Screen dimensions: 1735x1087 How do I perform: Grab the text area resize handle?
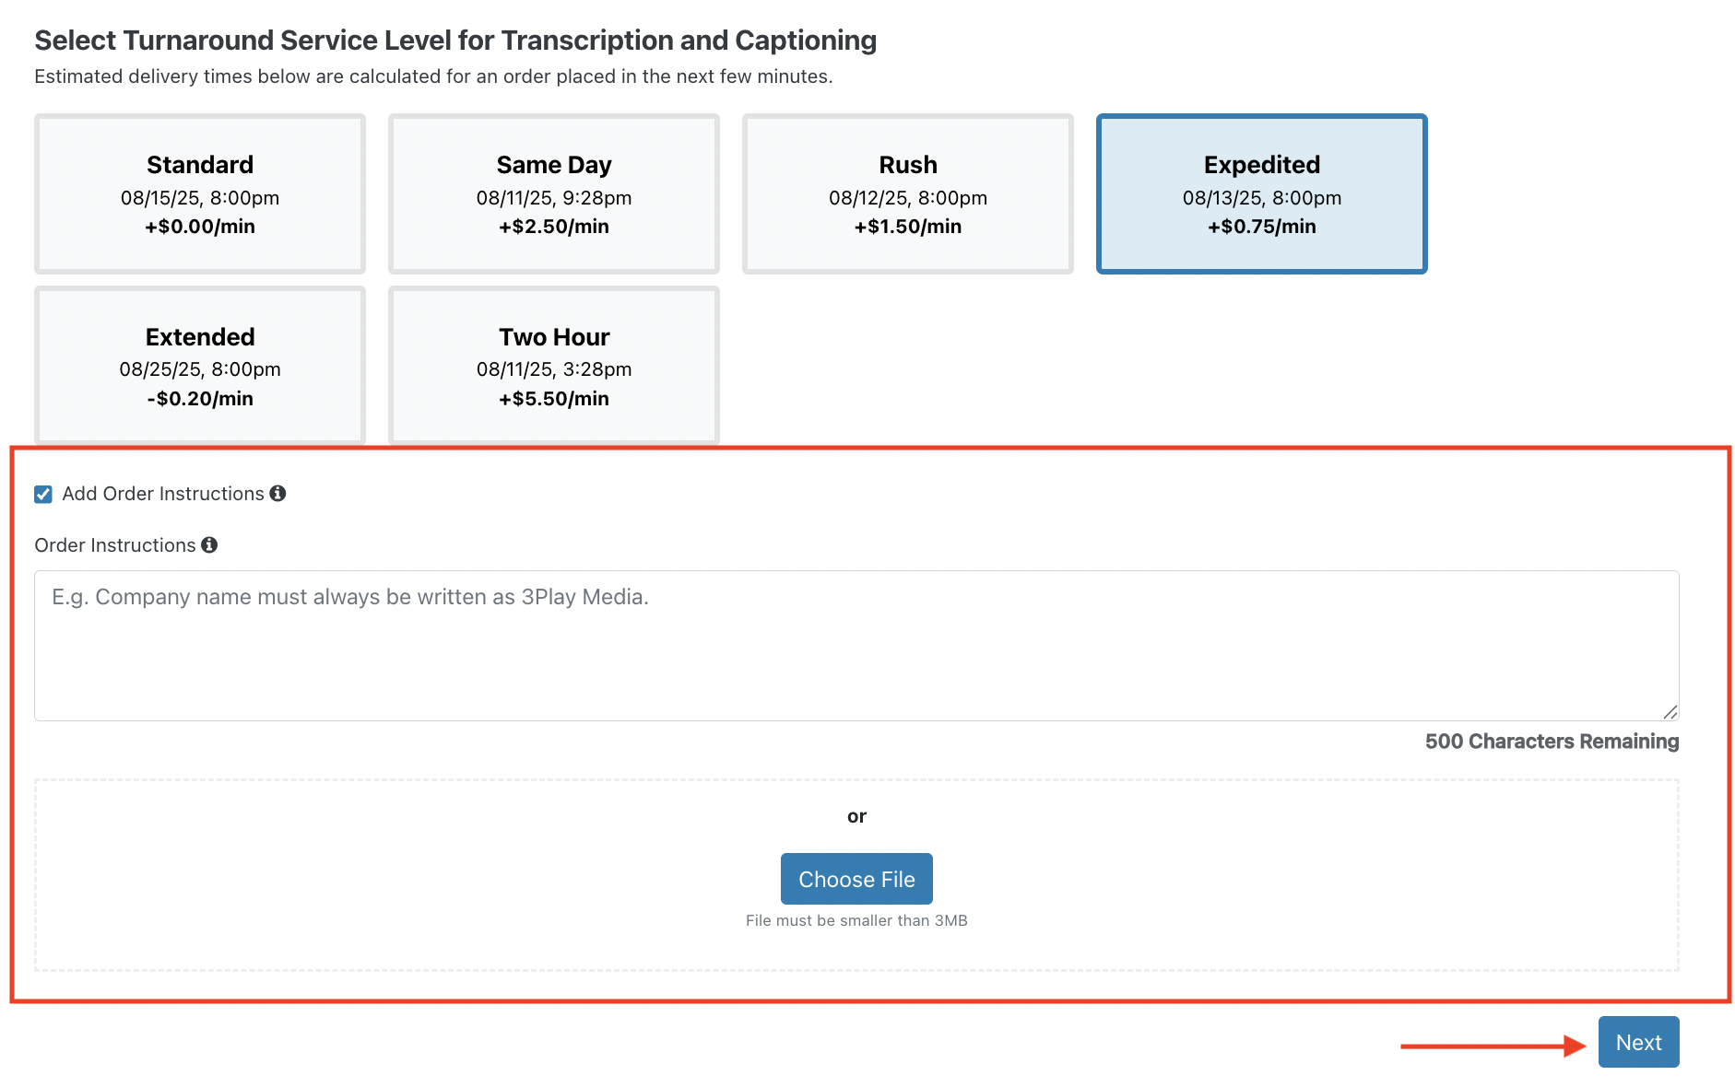[x=1670, y=712]
